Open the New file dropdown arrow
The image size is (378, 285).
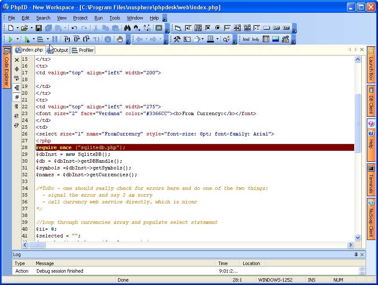tap(17, 28)
